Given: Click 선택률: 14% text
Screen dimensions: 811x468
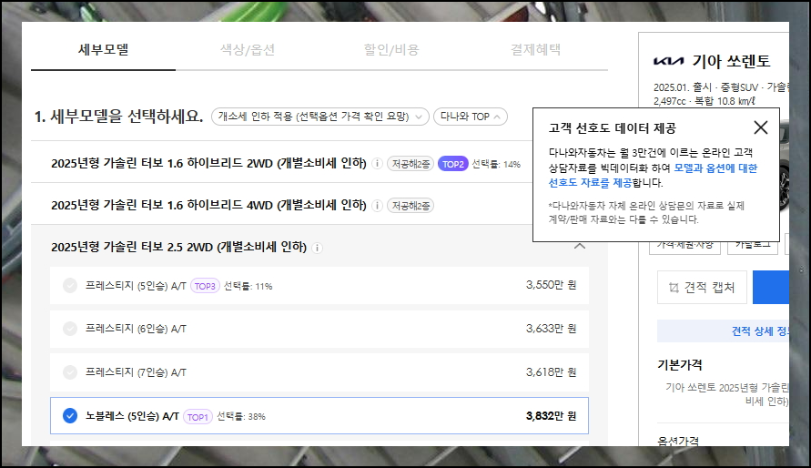Looking at the screenshot, I should [496, 165].
